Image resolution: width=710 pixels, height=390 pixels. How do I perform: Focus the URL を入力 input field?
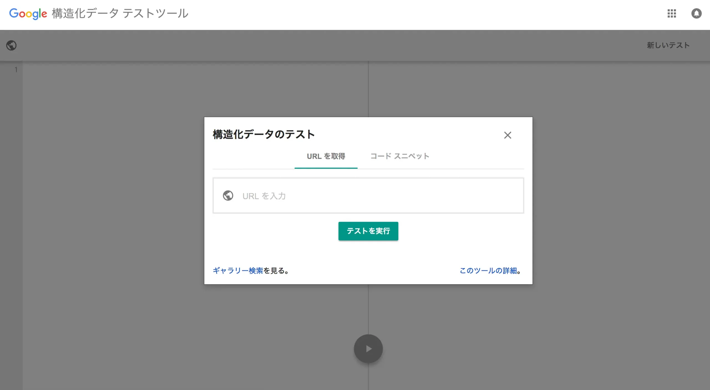pyautogui.click(x=368, y=196)
